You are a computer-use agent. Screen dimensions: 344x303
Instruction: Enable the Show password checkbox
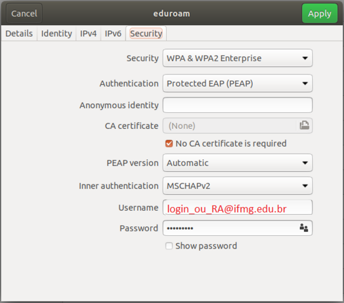[x=169, y=246]
